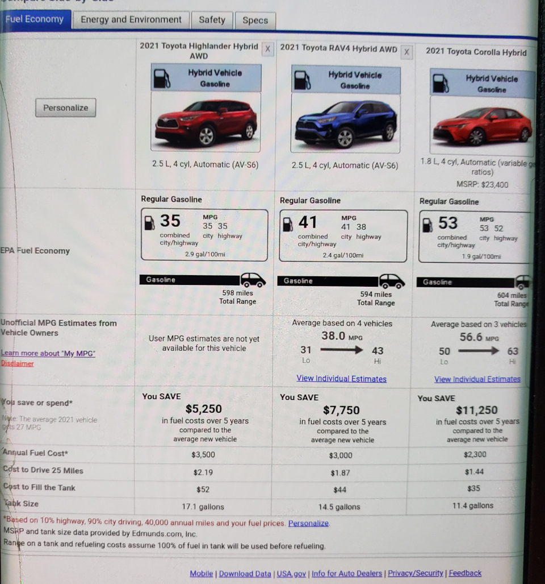Open the Fuel Economy tab
The image size is (545, 584).
[x=35, y=19]
